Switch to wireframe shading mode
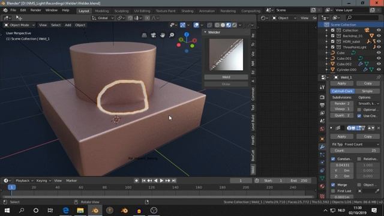 [x=217, y=25]
